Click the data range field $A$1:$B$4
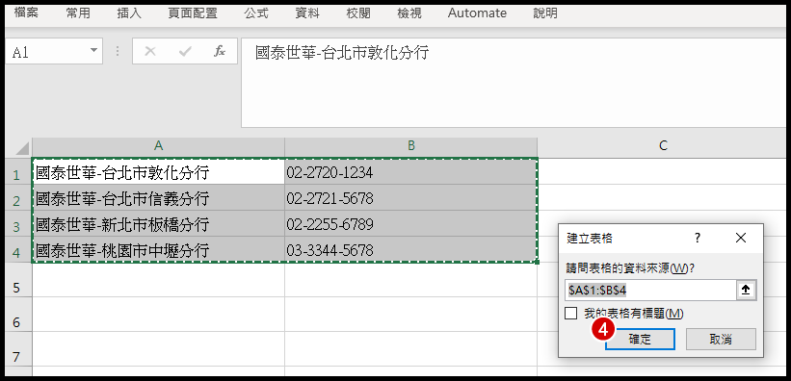Screen dimensions: 791x381 click(x=650, y=291)
